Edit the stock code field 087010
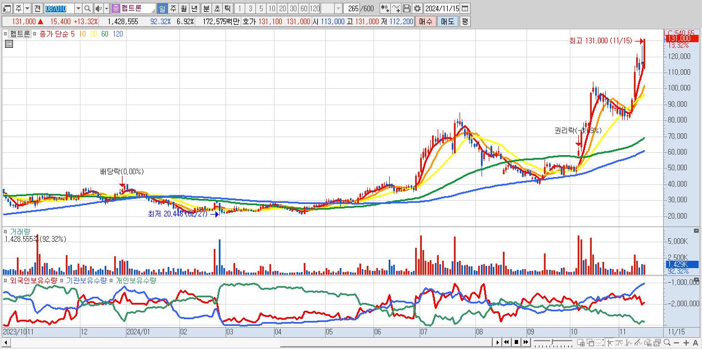Image resolution: width=702 pixels, height=349 pixels. point(58,8)
